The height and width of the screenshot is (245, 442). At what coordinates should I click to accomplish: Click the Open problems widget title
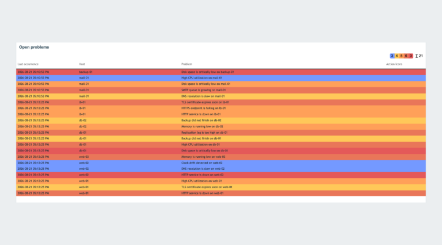34,47
